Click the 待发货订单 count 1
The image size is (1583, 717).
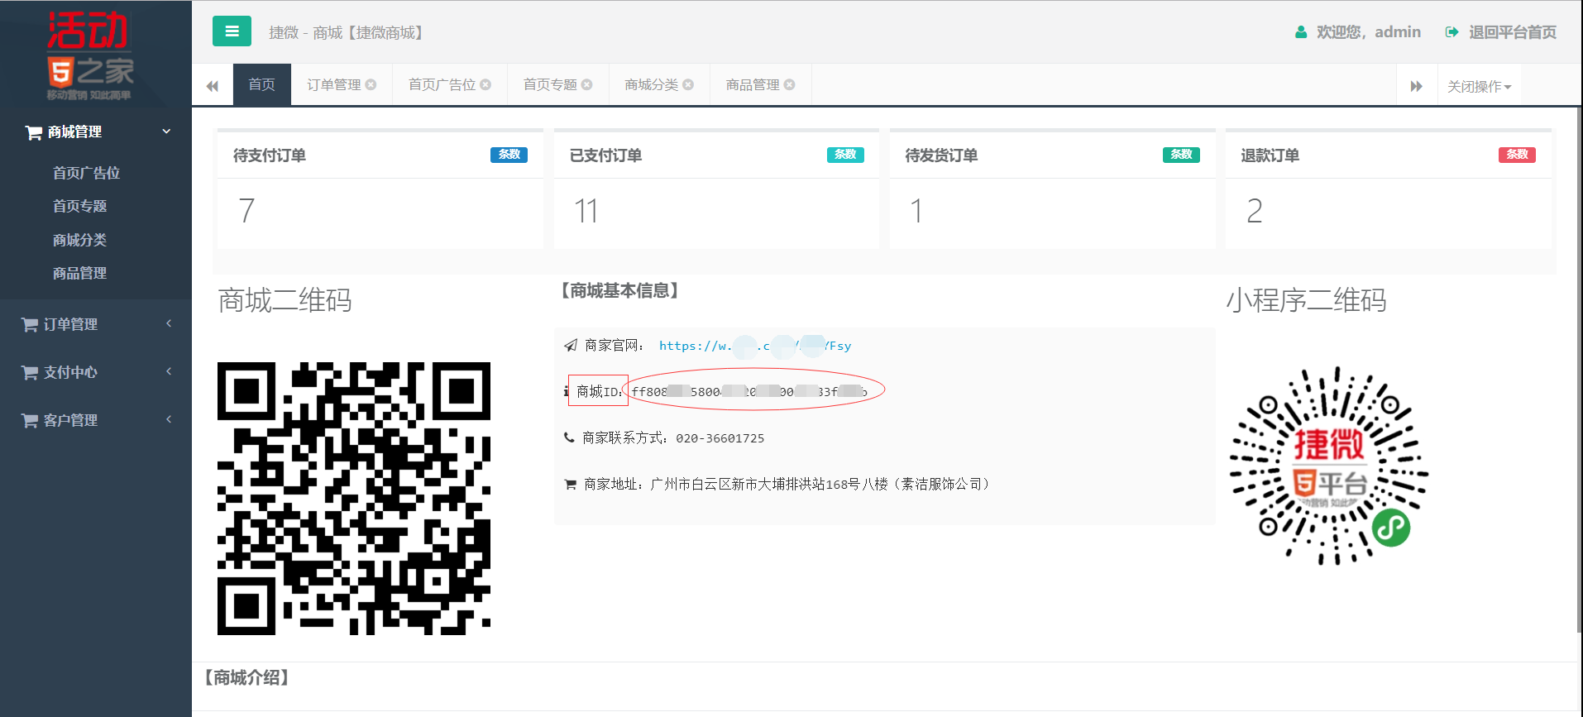pyautogui.click(x=916, y=211)
